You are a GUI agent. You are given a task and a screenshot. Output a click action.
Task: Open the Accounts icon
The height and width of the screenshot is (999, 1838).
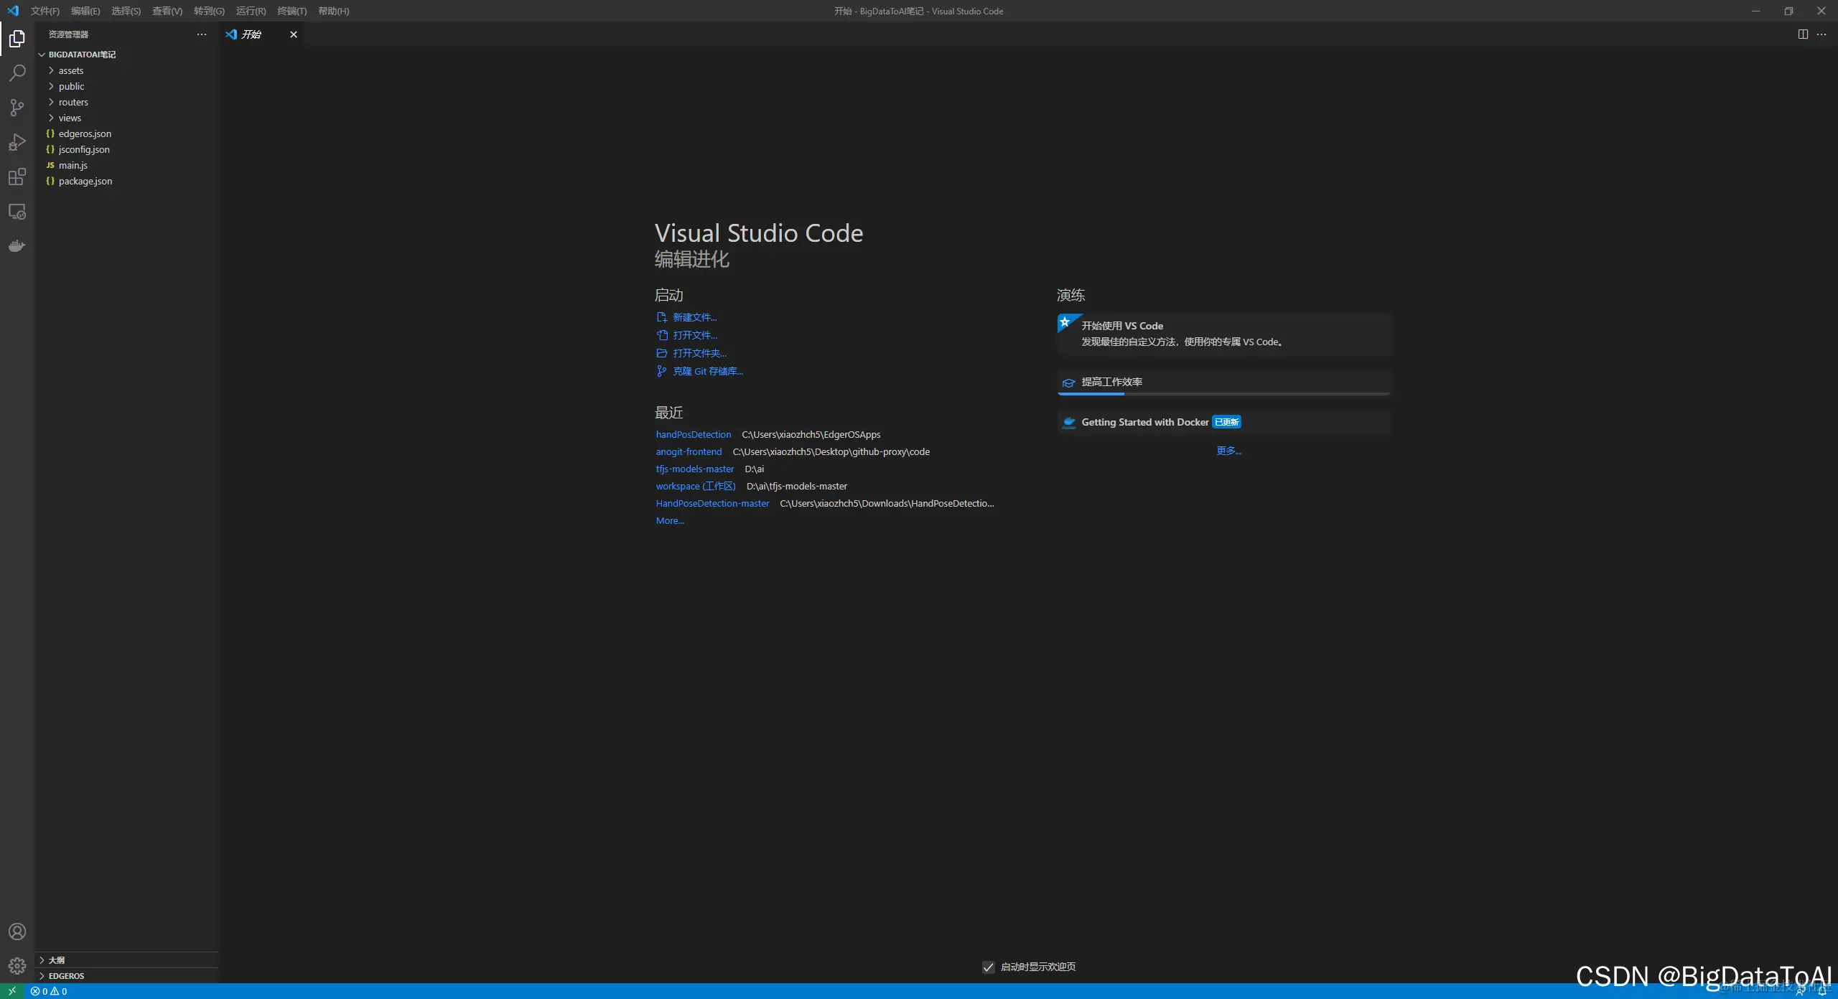[17, 932]
